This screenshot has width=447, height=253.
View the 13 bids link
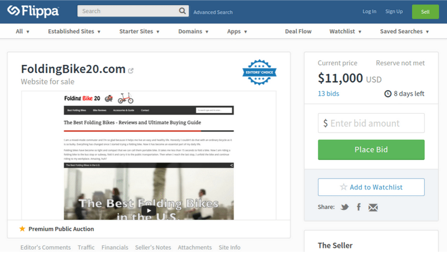[x=328, y=94]
